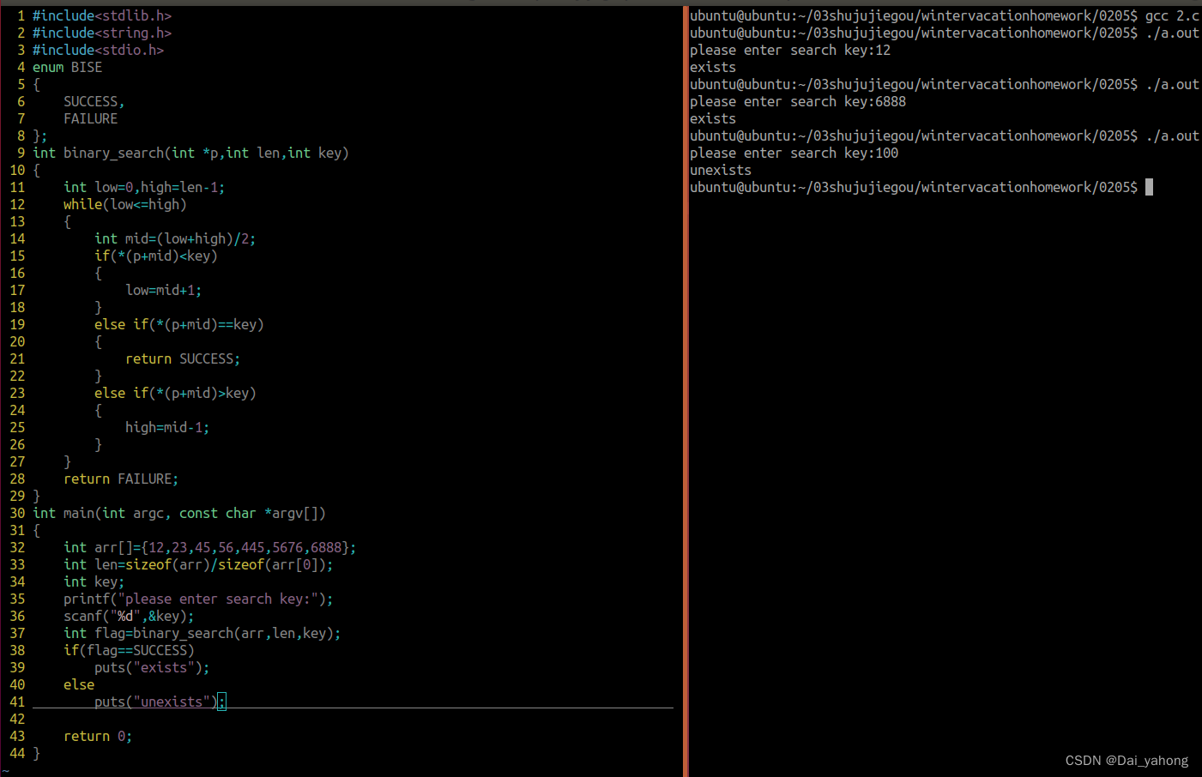Click the 'high=mid-1;' statement

[x=167, y=427]
